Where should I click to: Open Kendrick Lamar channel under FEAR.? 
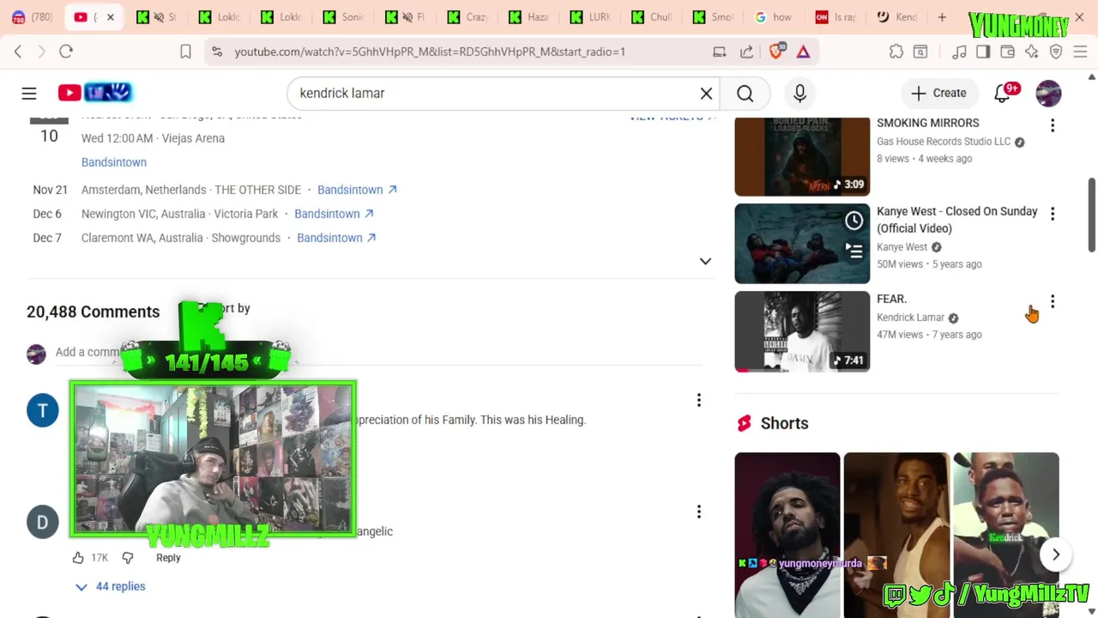910,318
